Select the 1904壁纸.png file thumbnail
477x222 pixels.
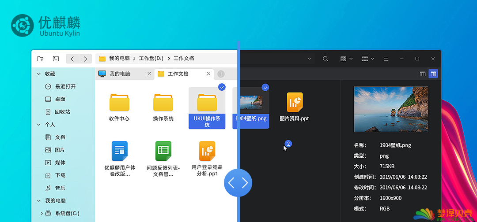coord(251,103)
